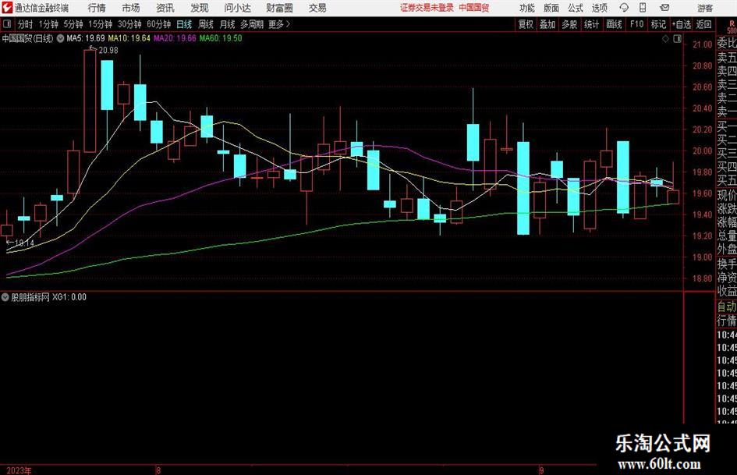Click the 返回 back button
737x475 pixels.
tap(703, 24)
